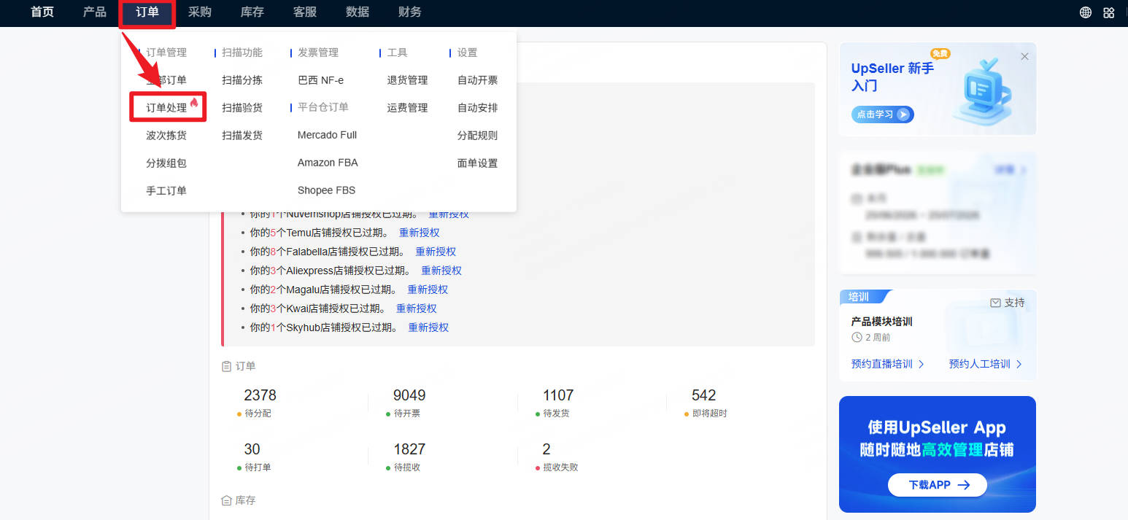Open 巴西 NF-e invoice entry

point(321,80)
